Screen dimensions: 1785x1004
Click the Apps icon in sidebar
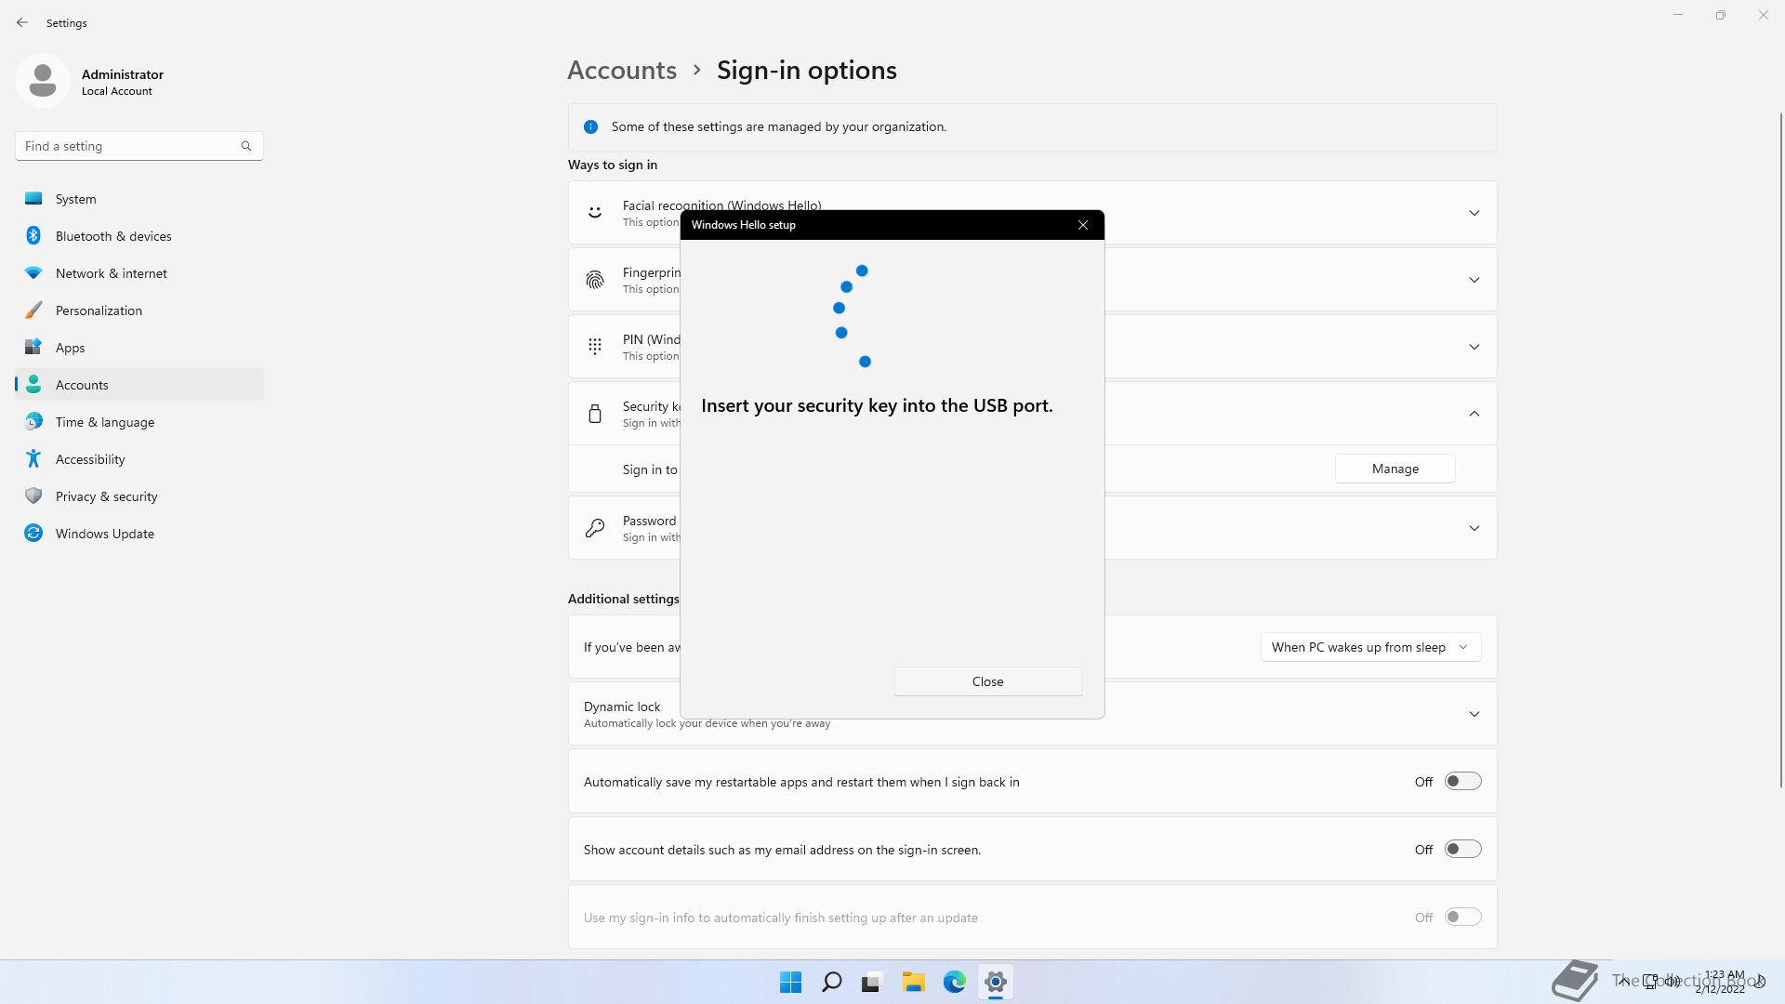[33, 347]
